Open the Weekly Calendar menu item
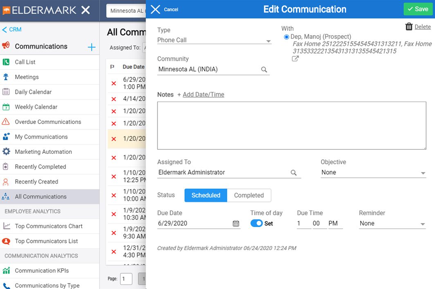The width and height of the screenshot is (435, 289). click(x=49, y=107)
